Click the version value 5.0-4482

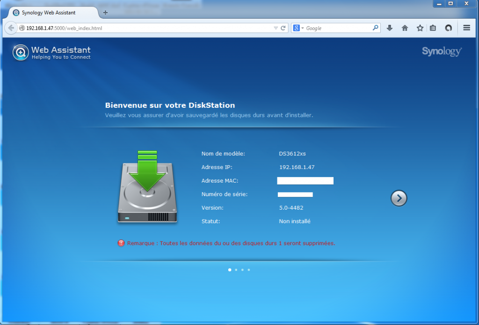291,208
